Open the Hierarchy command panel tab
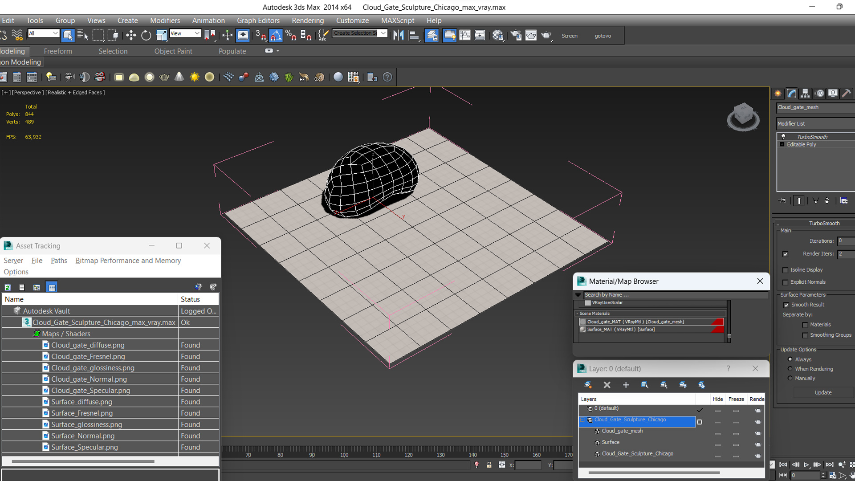855x481 pixels. (805, 93)
